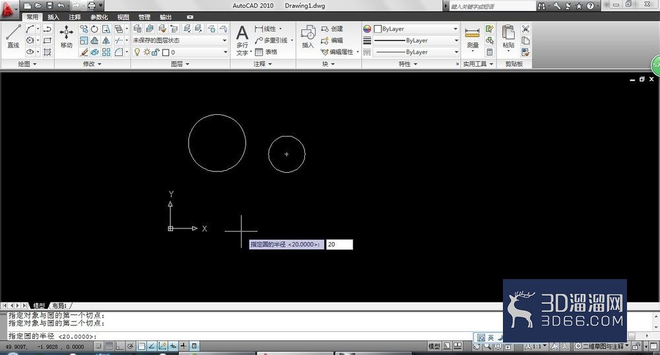Click the 表格 table icon
660x355 pixels.
point(266,51)
